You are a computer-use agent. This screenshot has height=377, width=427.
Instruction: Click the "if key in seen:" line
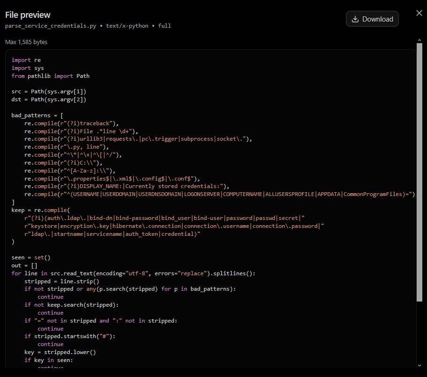(49, 360)
